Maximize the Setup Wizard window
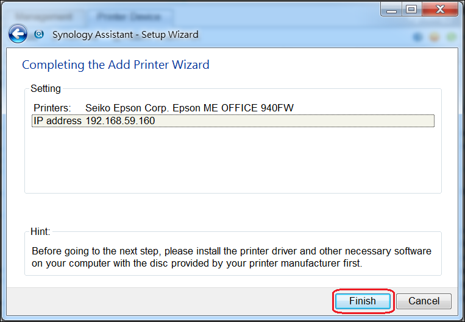The width and height of the screenshot is (465, 322). [x=411, y=10]
